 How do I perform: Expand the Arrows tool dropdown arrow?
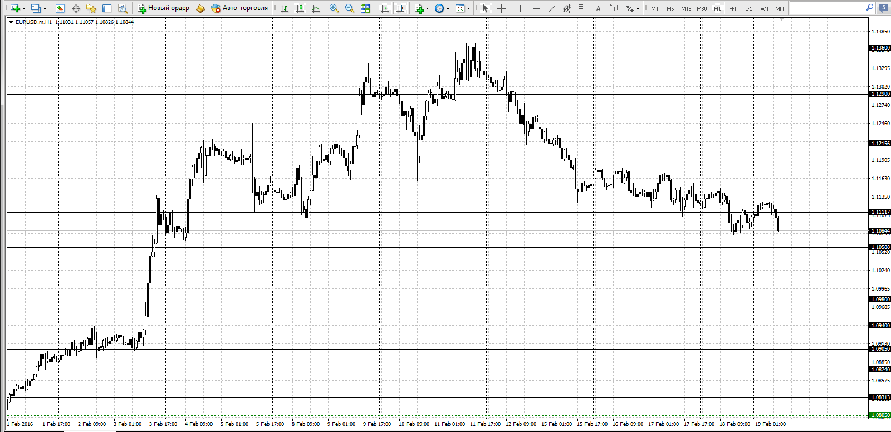point(638,8)
